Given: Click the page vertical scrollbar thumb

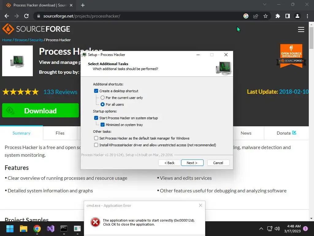Looking at the screenshot, I should (311, 38).
